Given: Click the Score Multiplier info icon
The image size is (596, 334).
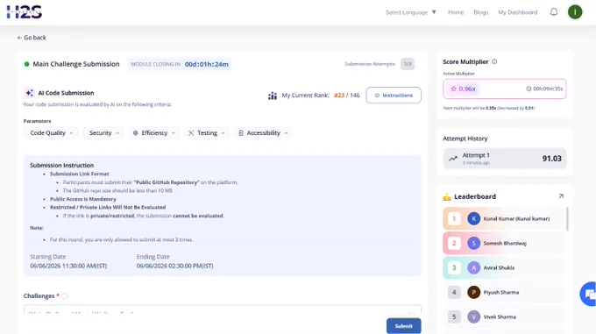Looking at the screenshot, I should [494, 61].
